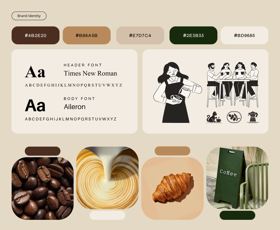Open the latte milk pour photo
Viewport: 280px width, 230px height.
pyautogui.click(x=107, y=178)
